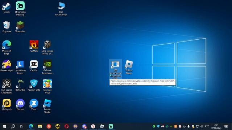Screen dimensions: 232x130
Task: Open the gamepad icon app in taskbar
Action: [x=75, y=126]
